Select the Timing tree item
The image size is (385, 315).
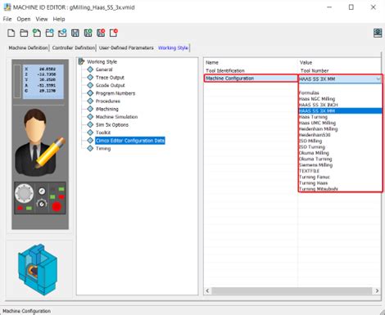pyautogui.click(x=103, y=148)
